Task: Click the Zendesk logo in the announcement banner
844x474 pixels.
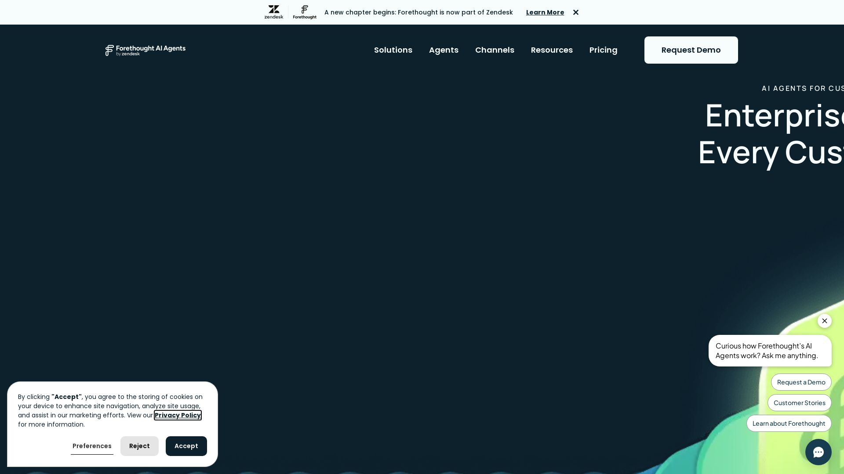Action: coord(273,12)
